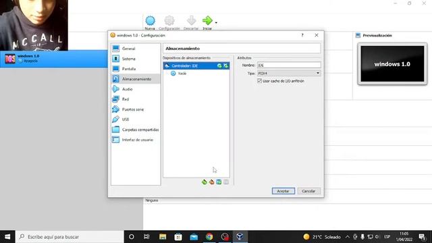Open File Explorer from the taskbar
This screenshot has width=432, height=243.
coord(163,237)
